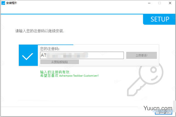This screenshot has height=117, width=176.
Task: Click the 立即激活! activate button
Action: 141,55
